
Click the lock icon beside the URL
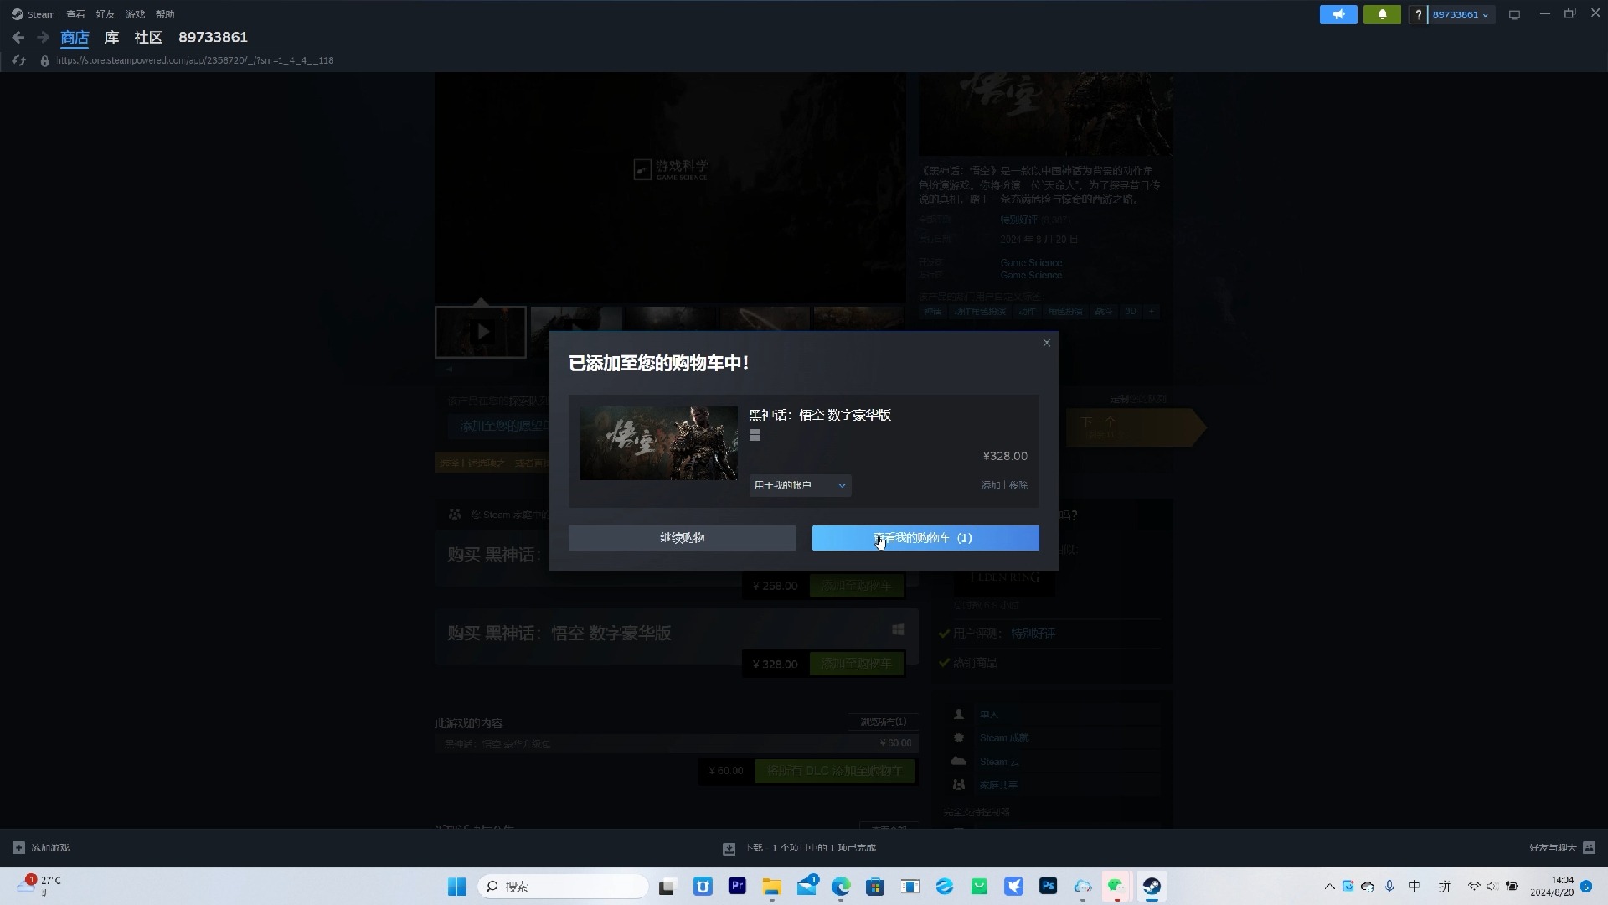[x=44, y=60]
